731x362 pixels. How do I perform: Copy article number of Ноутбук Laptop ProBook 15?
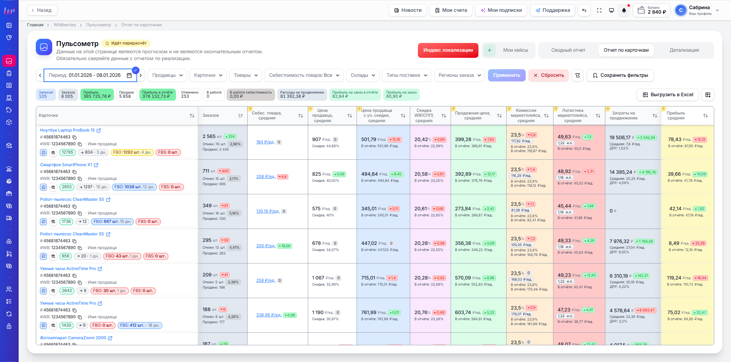[75, 137]
